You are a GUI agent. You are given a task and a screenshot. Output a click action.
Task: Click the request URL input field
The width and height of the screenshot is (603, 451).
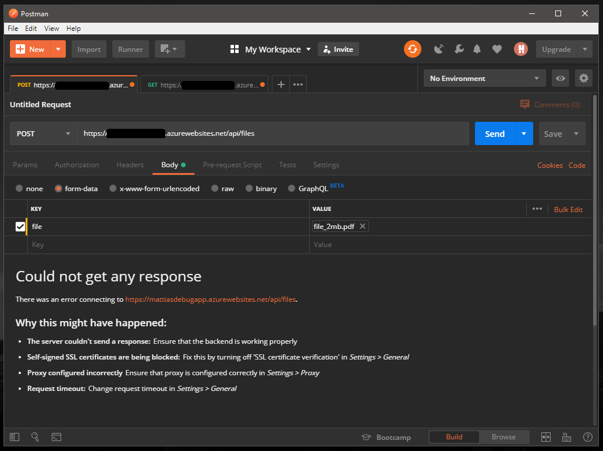[273, 133]
